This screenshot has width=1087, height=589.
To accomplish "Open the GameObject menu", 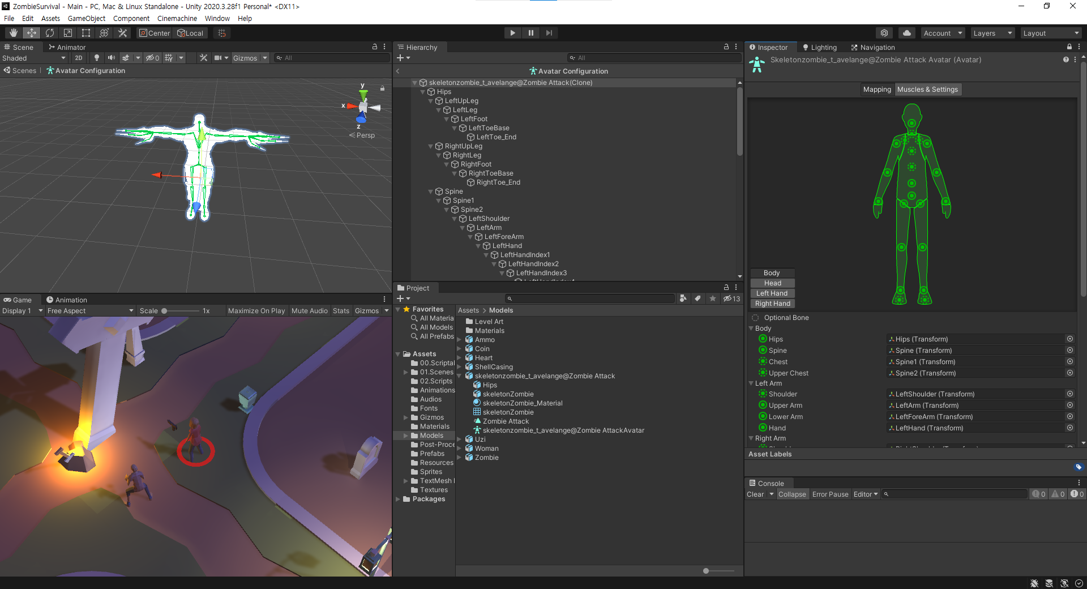I will pos(86,18).
